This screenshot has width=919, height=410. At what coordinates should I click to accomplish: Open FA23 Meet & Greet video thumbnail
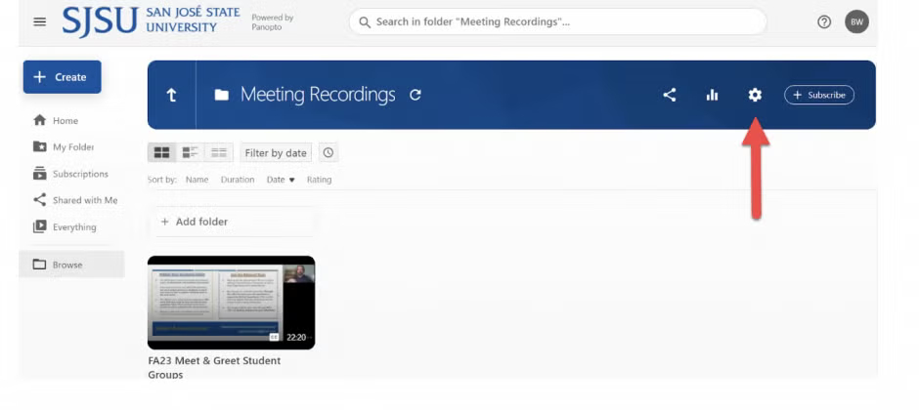click(231, 303)
